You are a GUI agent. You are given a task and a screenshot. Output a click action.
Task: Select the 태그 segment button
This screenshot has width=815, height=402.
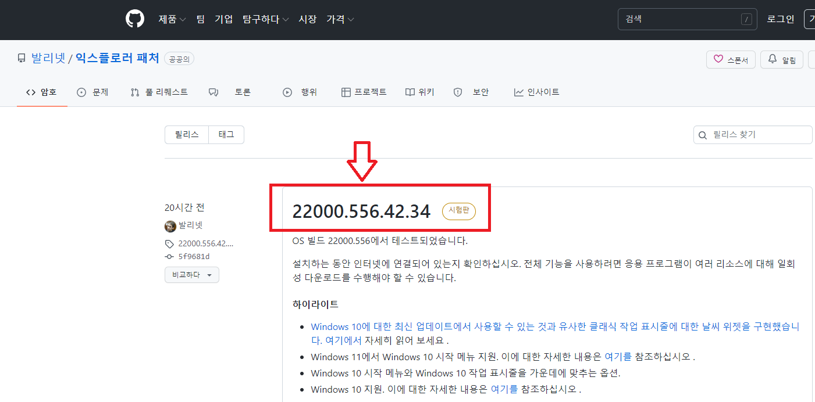226,135
